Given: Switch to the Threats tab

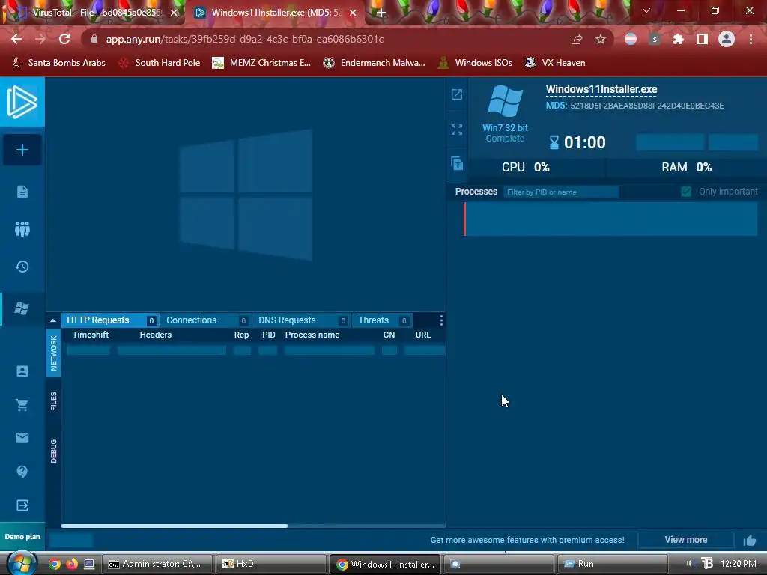Looking at the screenshot, I should coord(382,320).
